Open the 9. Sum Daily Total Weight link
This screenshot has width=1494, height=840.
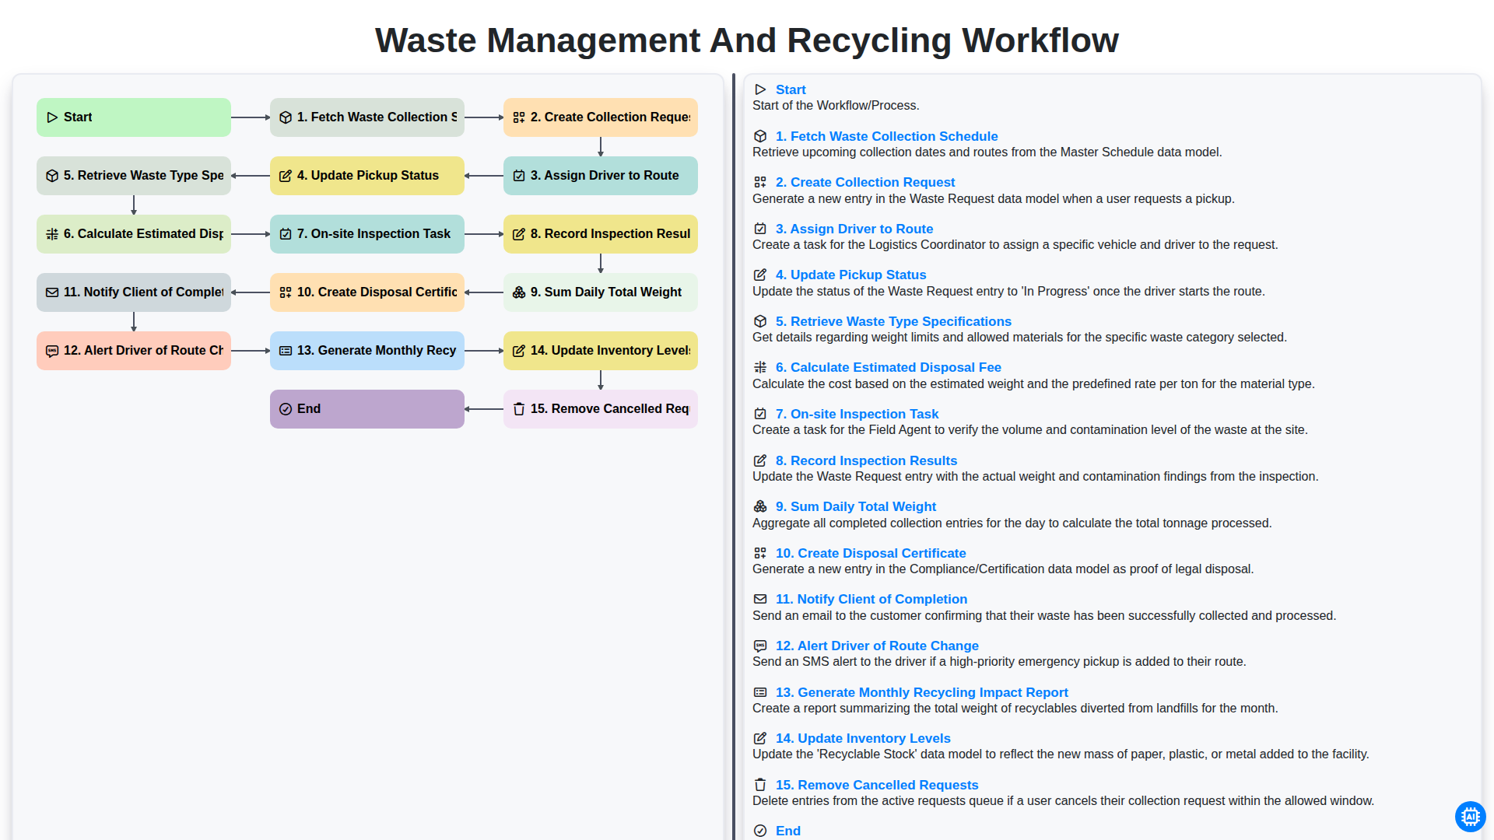coord(856,506)
